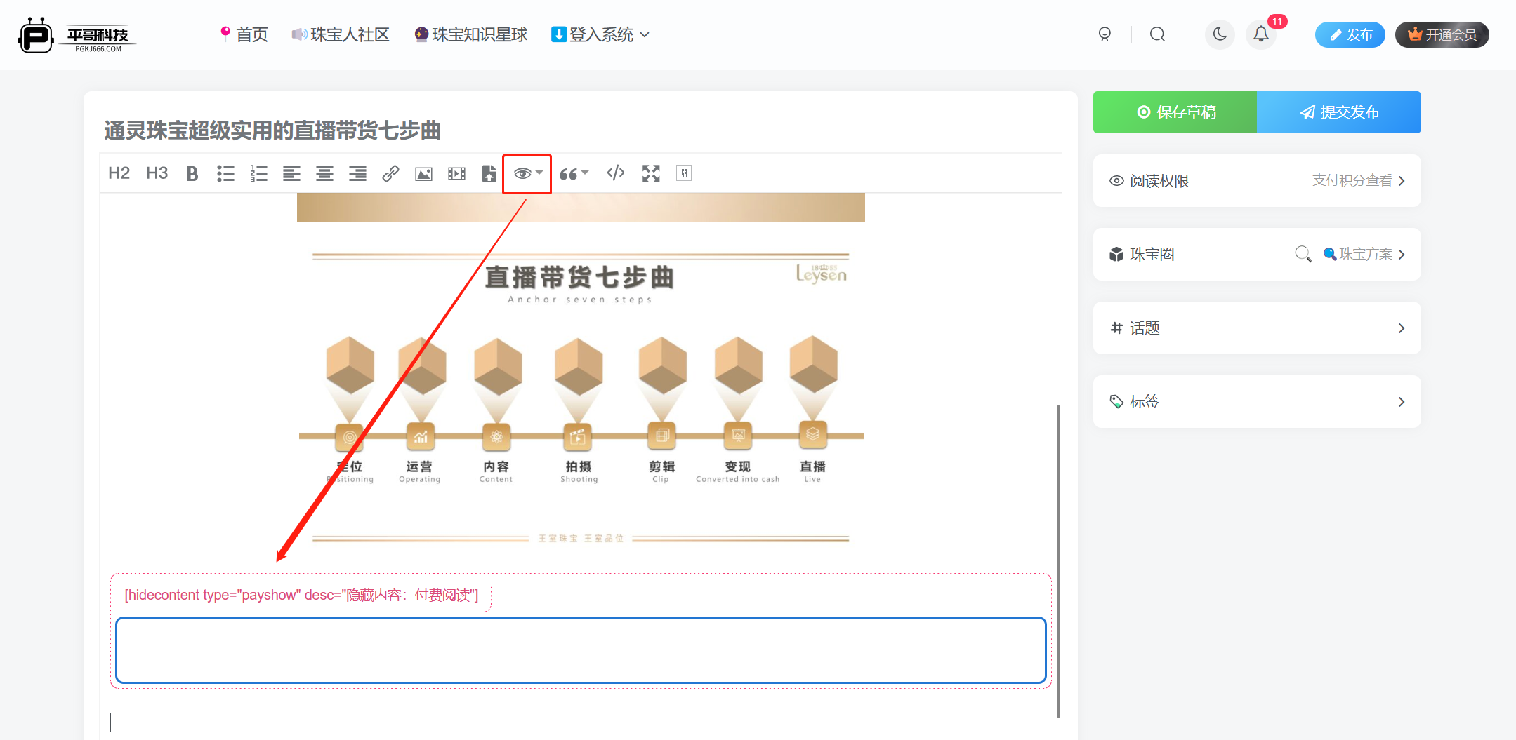Toggle dark mode with moon icon
Viewport: 1516px width, 740px height.
[x=1220, y=34]
